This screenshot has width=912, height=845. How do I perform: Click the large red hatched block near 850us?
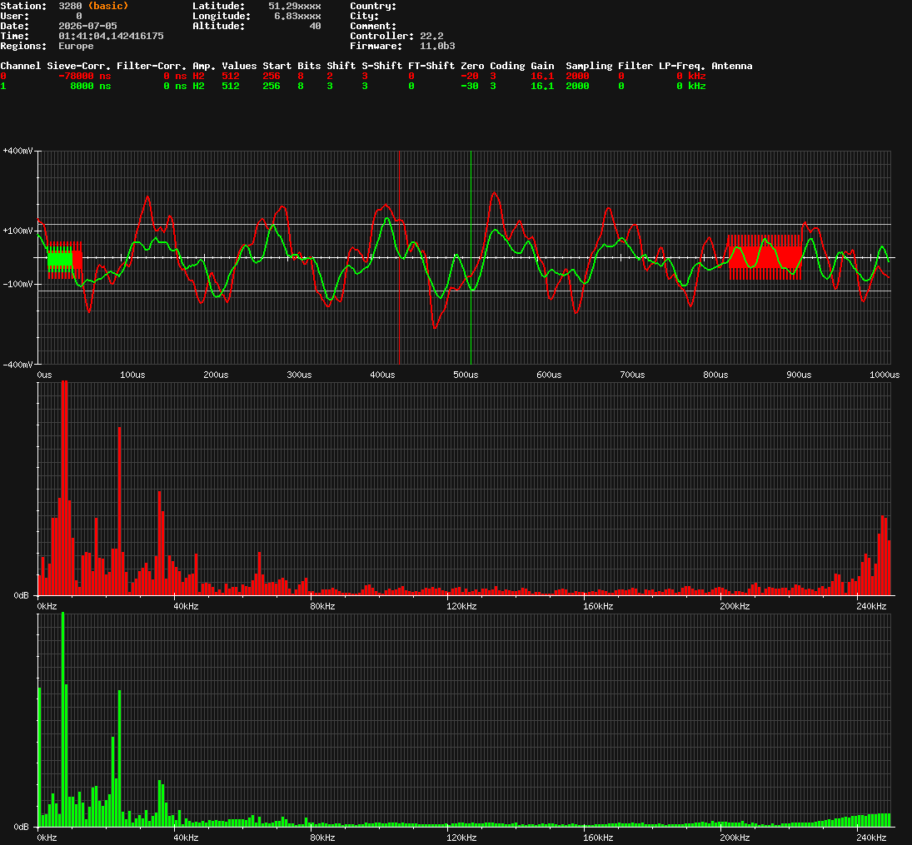[765, 257]
